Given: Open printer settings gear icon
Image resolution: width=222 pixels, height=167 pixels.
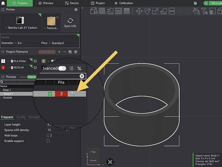Looking at the screenshot, I should (76, 9).
